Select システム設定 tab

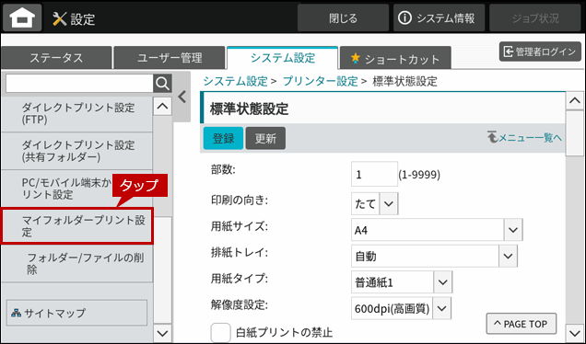point(283,58)
